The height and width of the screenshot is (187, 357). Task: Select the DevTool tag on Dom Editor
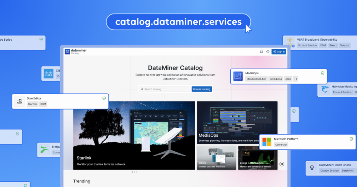[32, 104]
